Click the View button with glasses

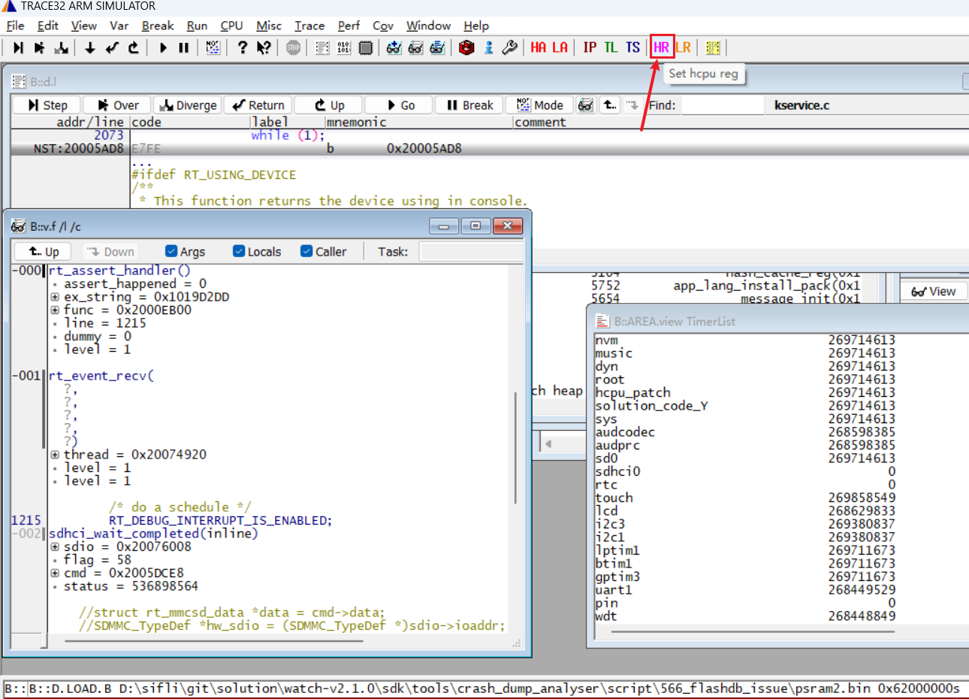pos(934,292)
